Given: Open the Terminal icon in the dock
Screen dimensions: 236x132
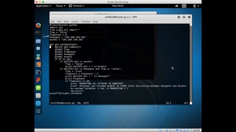Looking at the screenshot, I should pos(38,33).
